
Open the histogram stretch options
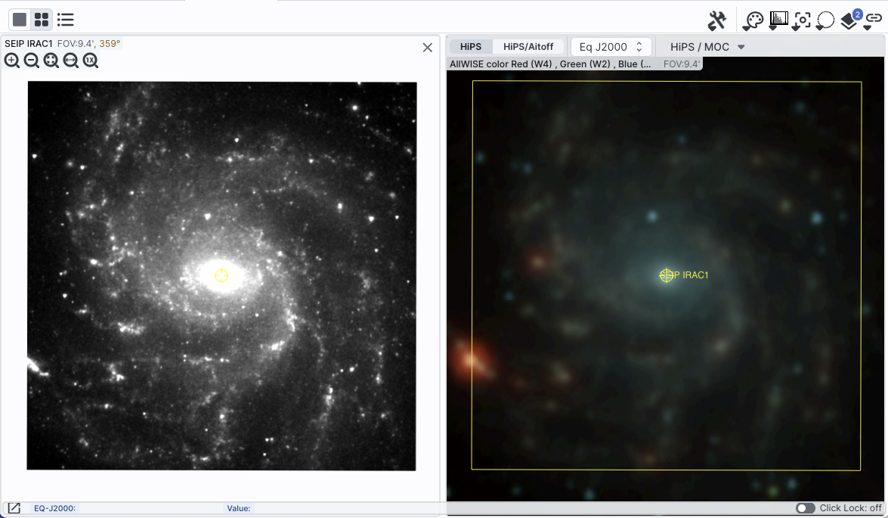click(x=778, y=21)
